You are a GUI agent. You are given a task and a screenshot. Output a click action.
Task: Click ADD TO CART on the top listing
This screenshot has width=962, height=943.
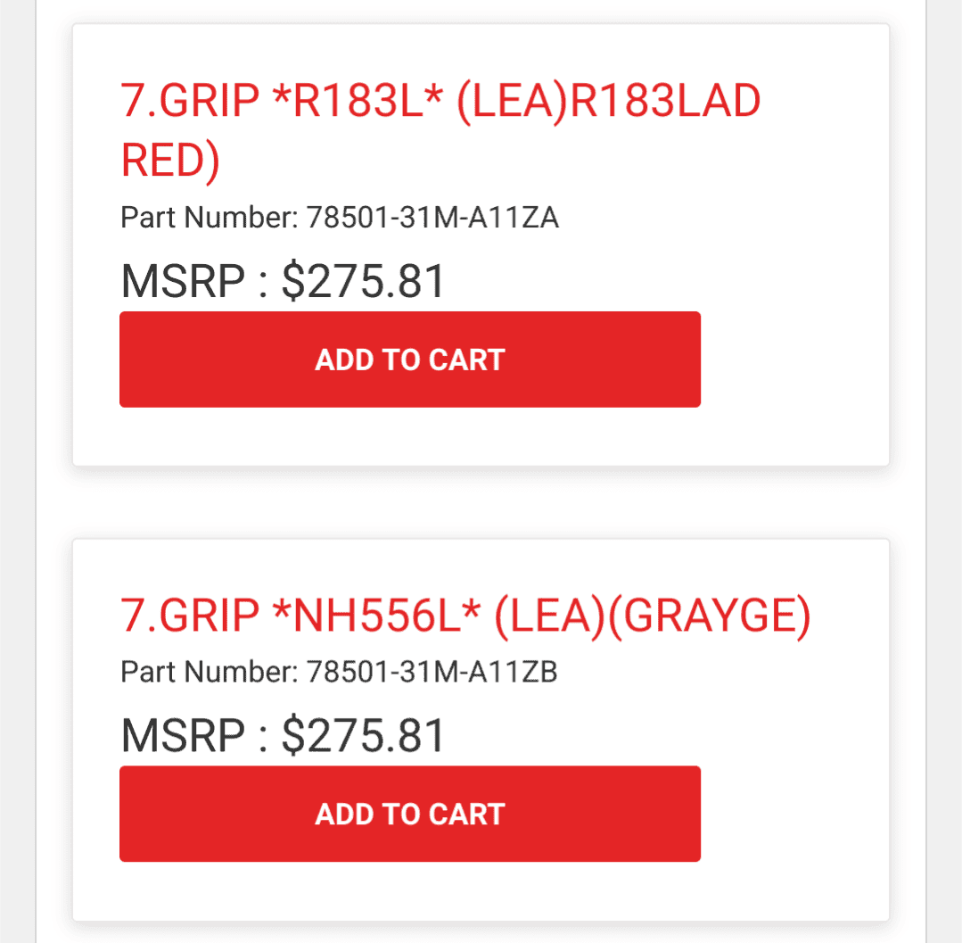point(409,359)
